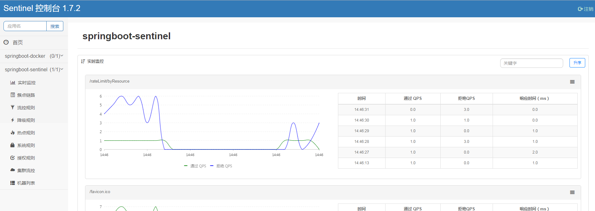Open 机器列表 menu item
Screen dimensions: 595x211
(26, 183)
